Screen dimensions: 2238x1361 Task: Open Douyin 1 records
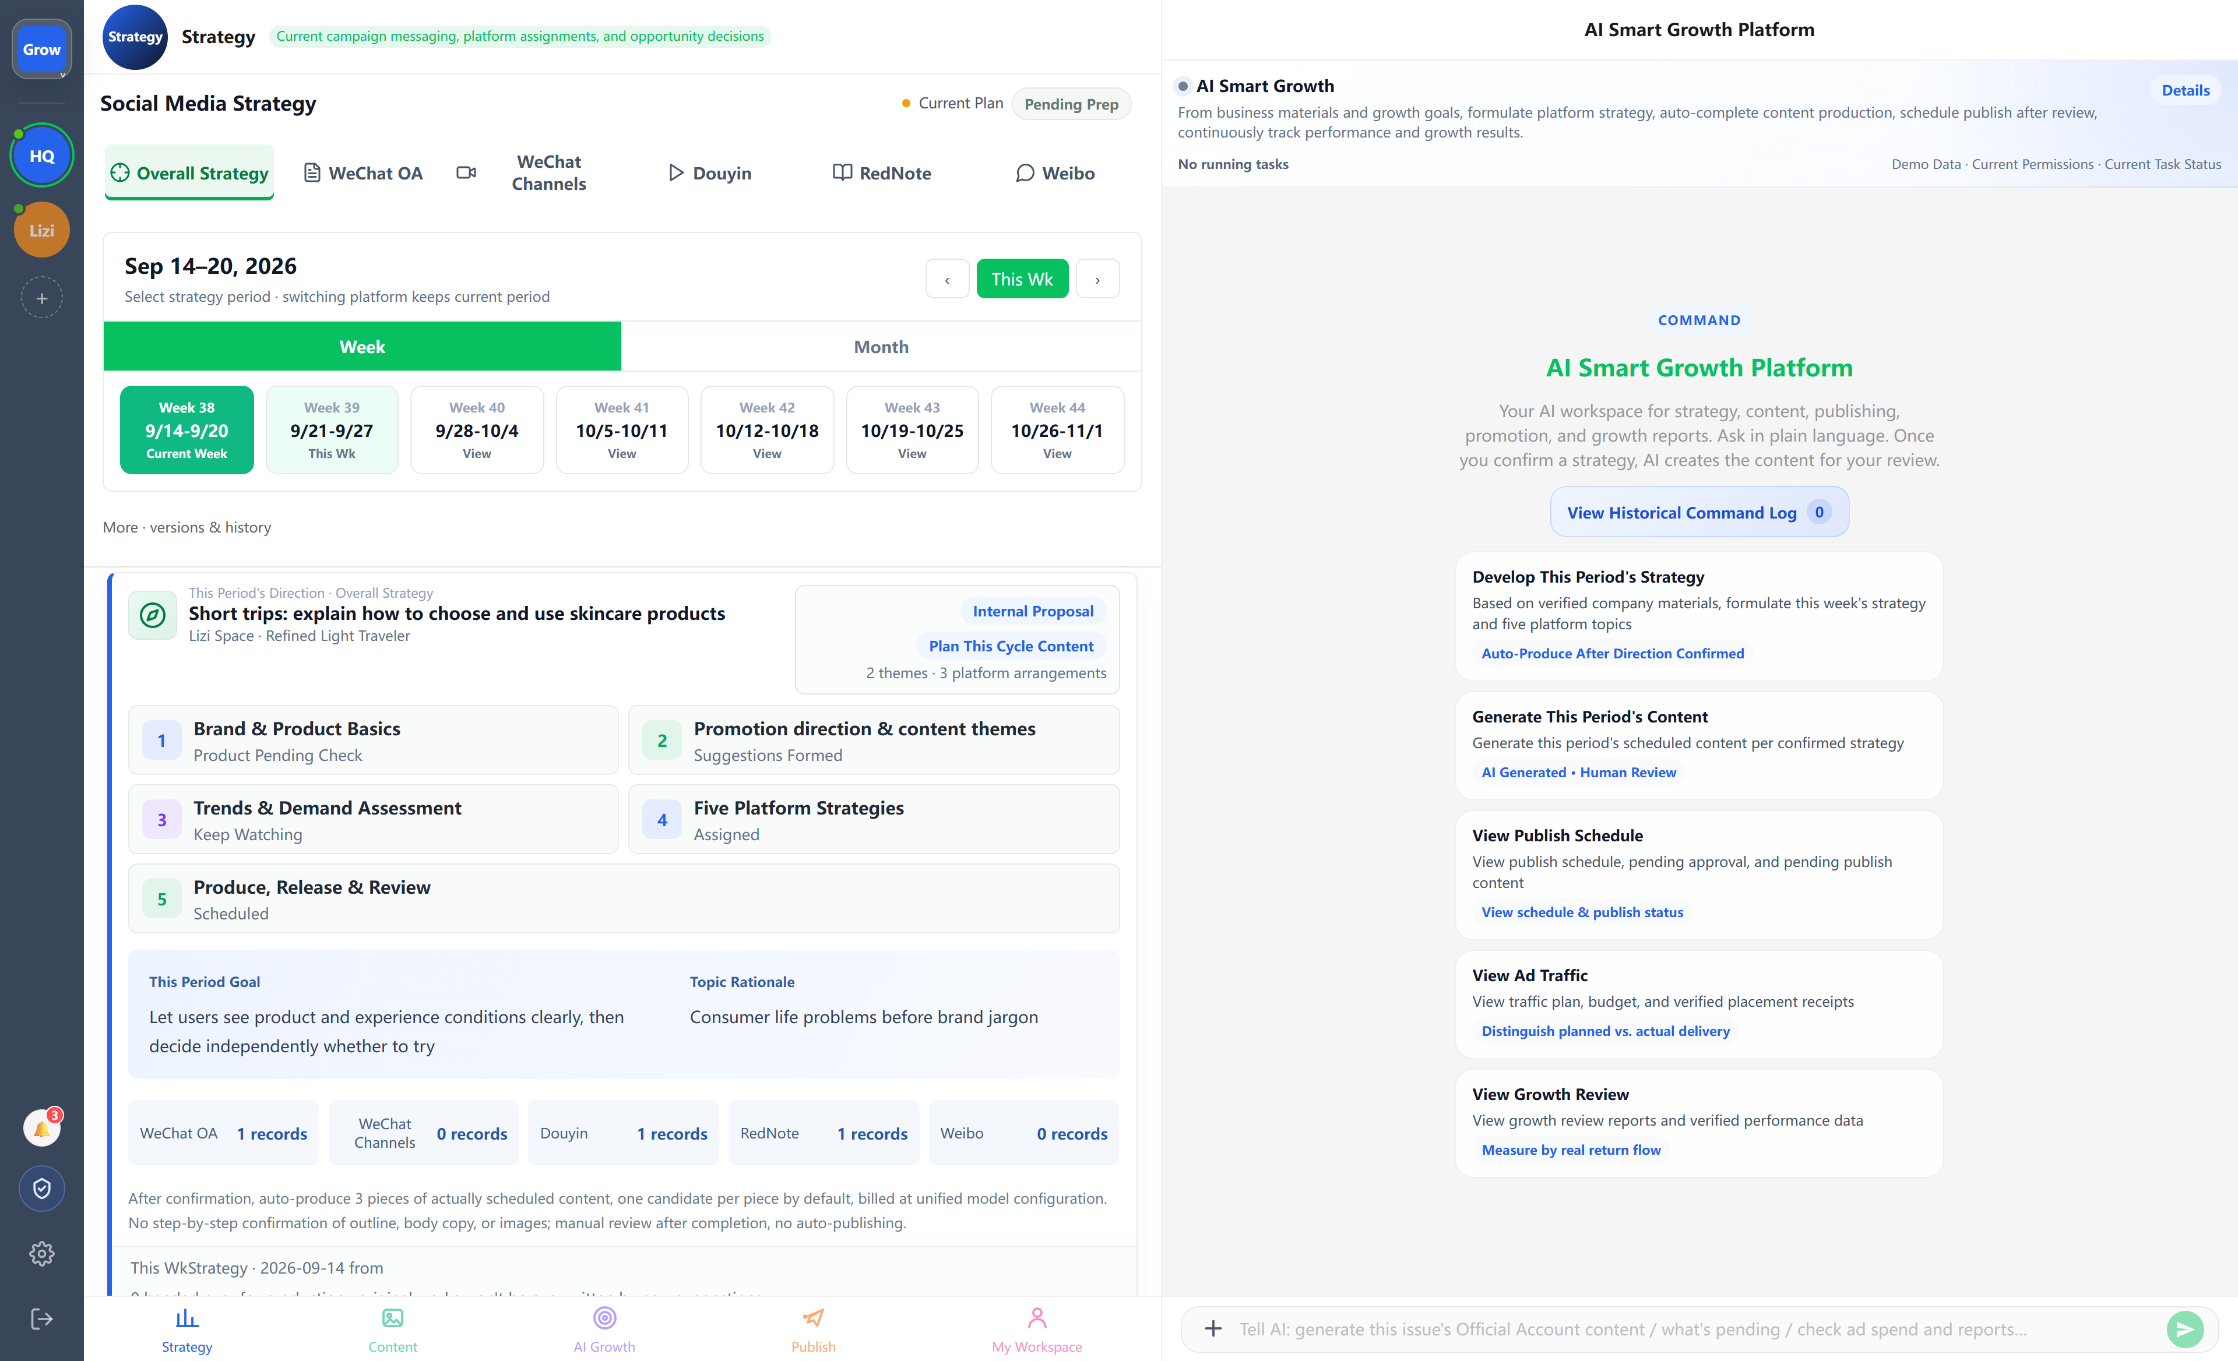623,1133
